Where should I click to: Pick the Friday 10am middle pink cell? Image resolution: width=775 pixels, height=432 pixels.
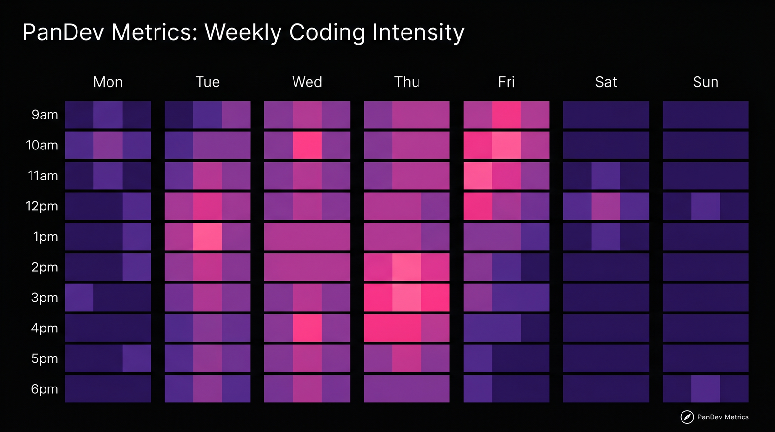coord(506,145)
